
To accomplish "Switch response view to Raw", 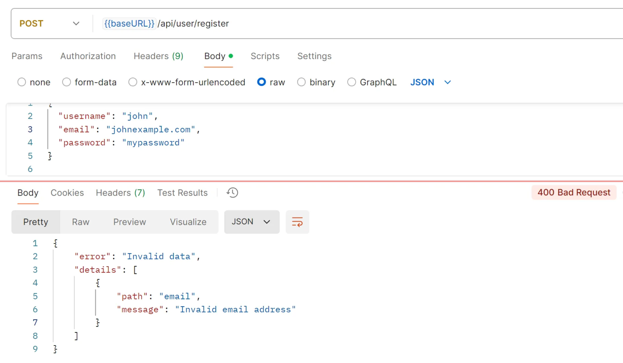I will pyautogui.click(x=80, y=222).
